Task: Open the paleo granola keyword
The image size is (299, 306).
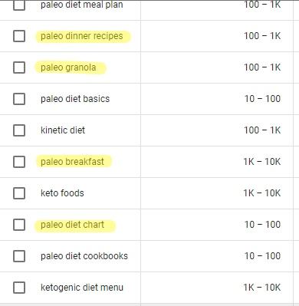Action: (68, 67)
